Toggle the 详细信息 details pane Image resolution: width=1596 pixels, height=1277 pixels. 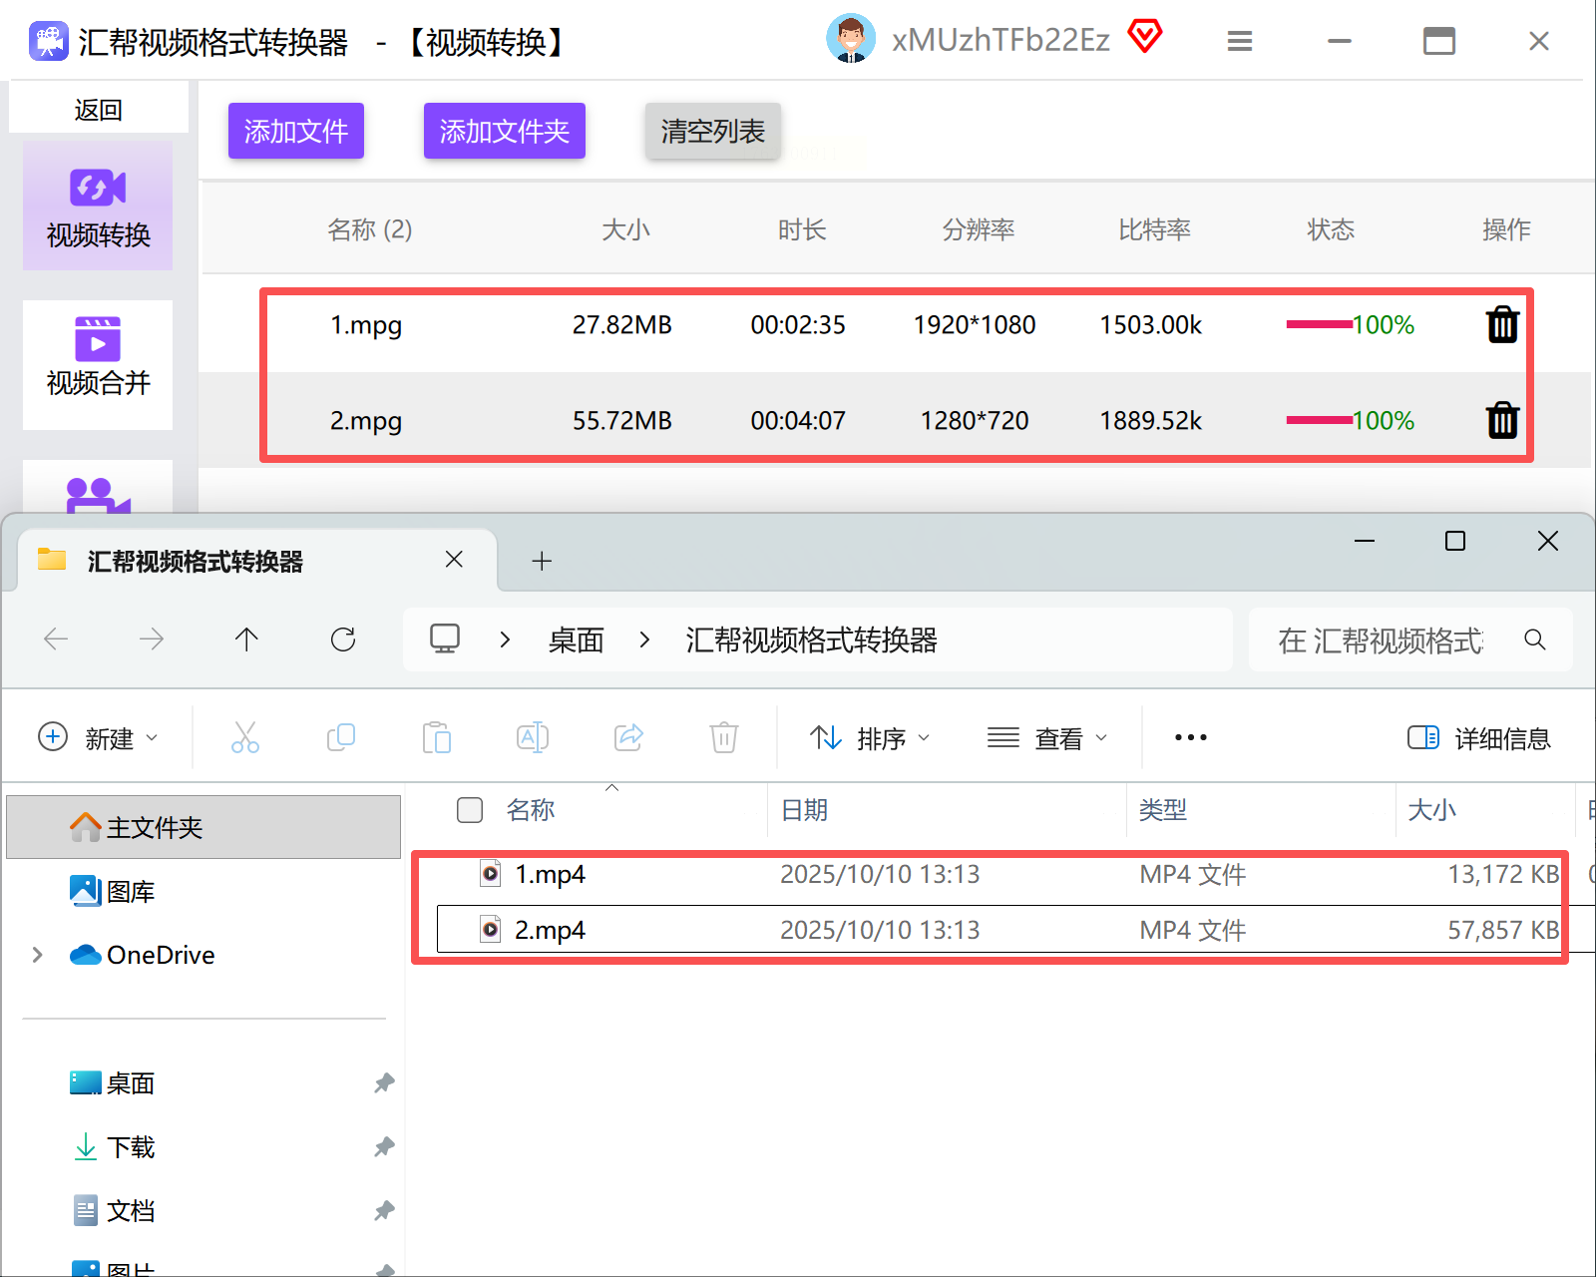[1478, 738]
